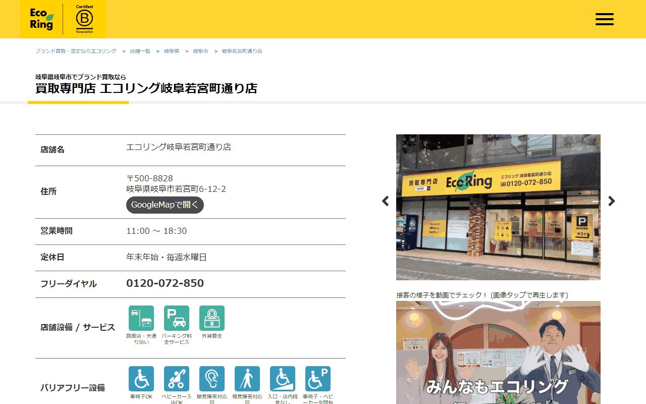
Task: Click the フリーダイヤル row label
Action: click(x=69, y=284)
